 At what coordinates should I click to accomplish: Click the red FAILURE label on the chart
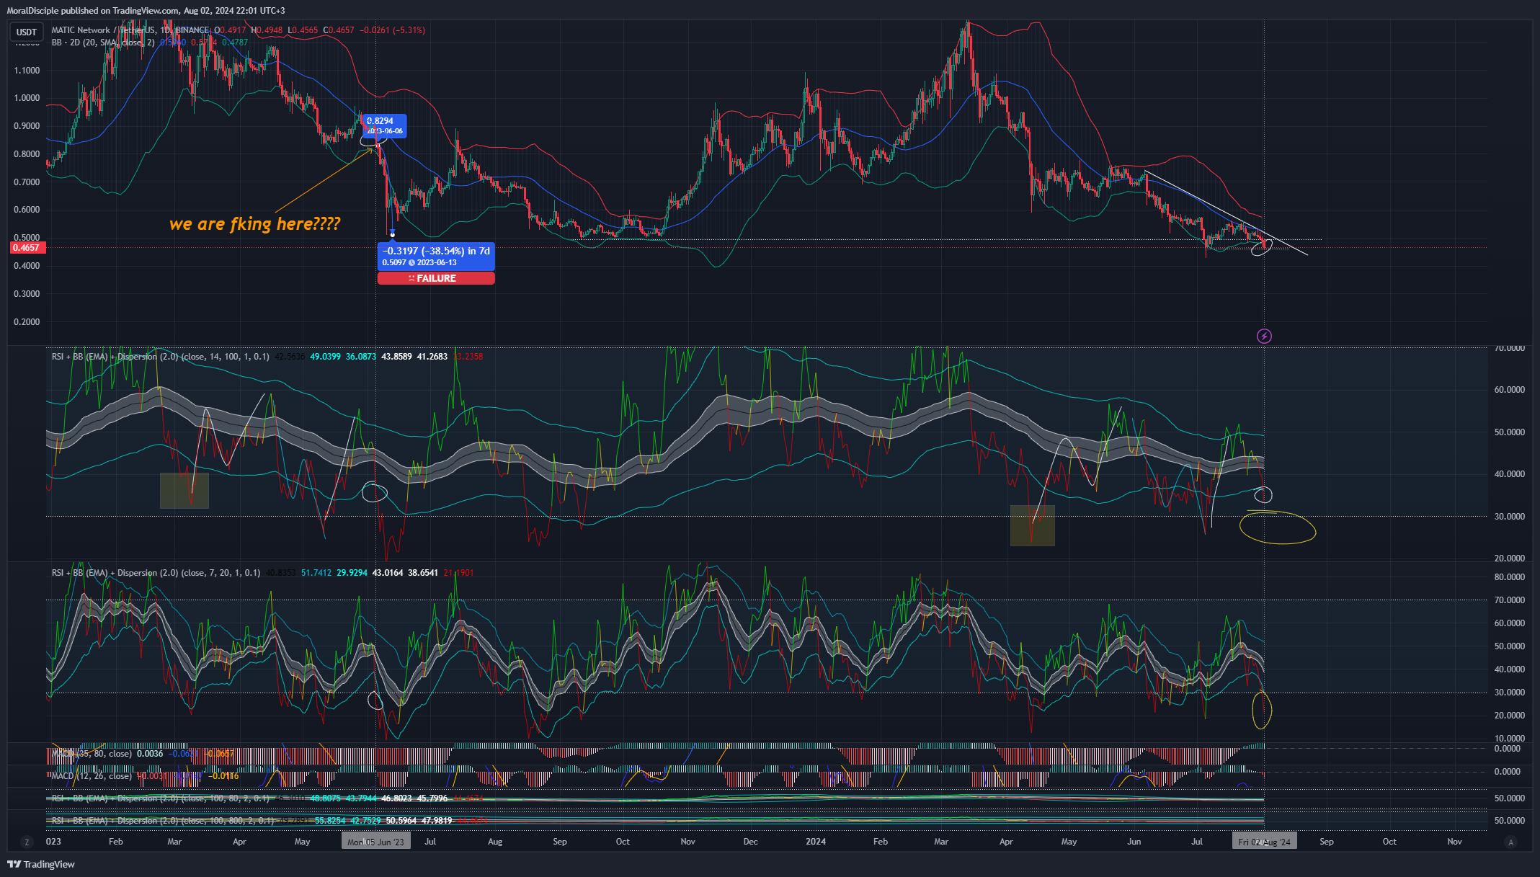tap(436, 278)
